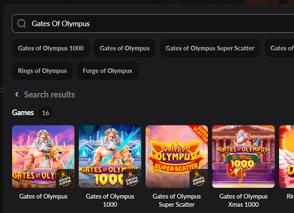Click the 'Gates of Olympus Xmas 1000' title

pyautogui.click(x=244, y=200)
